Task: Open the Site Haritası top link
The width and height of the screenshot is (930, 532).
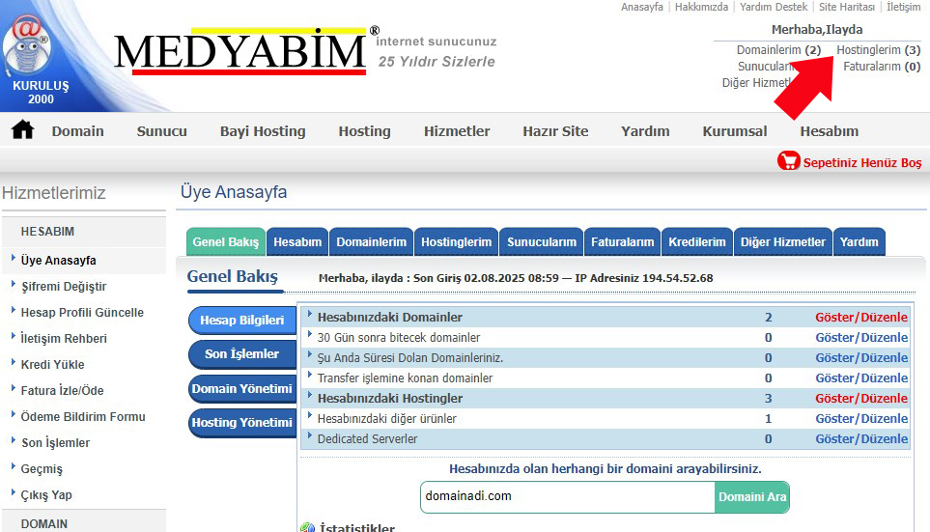Action: tap(846, 7)
